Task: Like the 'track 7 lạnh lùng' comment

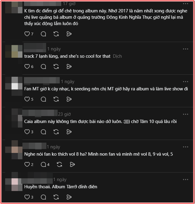Action: [27, 66]
